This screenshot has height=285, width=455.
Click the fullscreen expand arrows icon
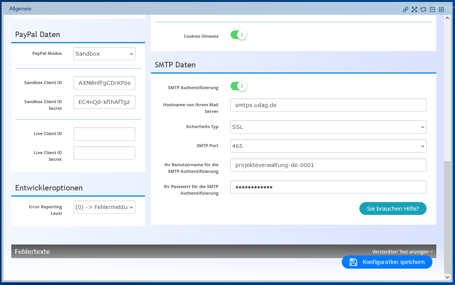415,9
